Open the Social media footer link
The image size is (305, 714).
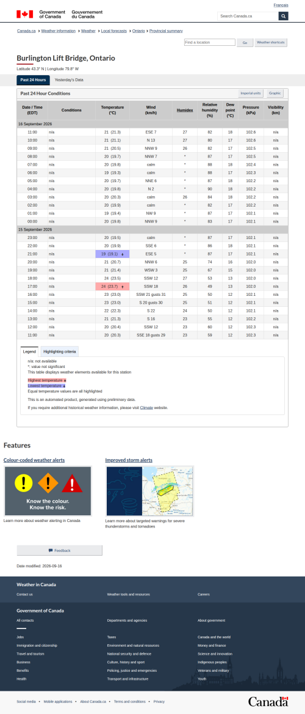tap(26, 701)
